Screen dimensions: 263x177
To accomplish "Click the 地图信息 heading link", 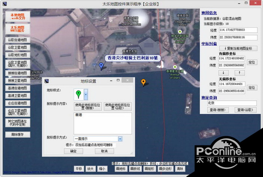I will point(209,13).
